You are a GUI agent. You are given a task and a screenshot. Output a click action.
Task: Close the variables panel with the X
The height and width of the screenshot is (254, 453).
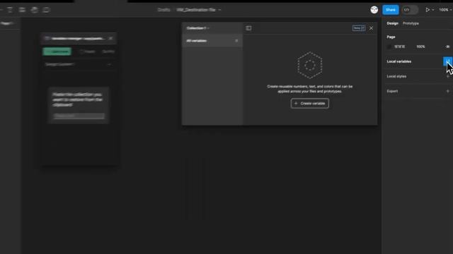tap(371, 28)
